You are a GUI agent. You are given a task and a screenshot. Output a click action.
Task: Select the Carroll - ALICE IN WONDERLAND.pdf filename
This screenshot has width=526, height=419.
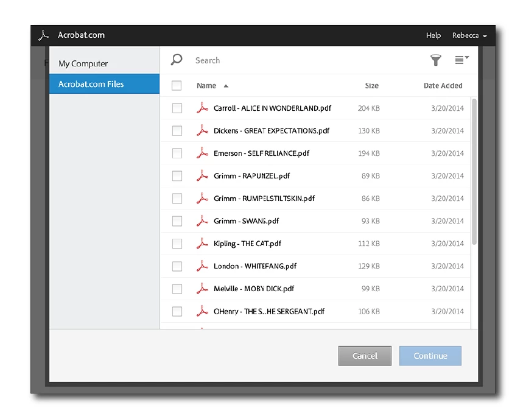coord(272,108)
